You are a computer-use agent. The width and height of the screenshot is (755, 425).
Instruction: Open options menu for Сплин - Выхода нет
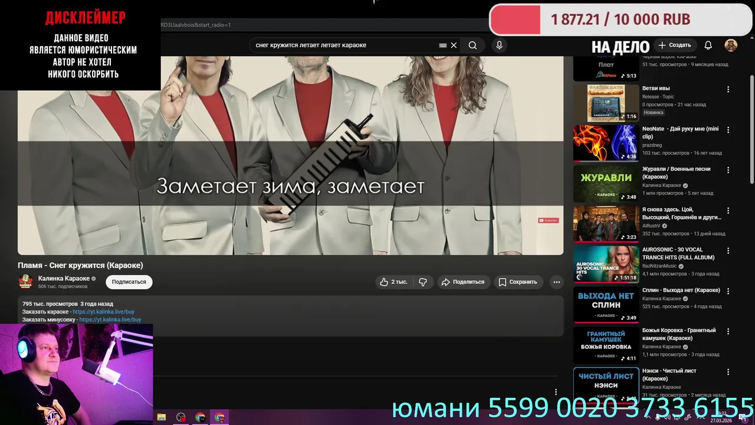tap(728, 291)
